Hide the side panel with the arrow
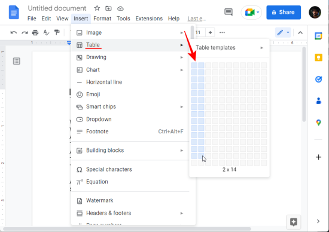 coord(318,221)
